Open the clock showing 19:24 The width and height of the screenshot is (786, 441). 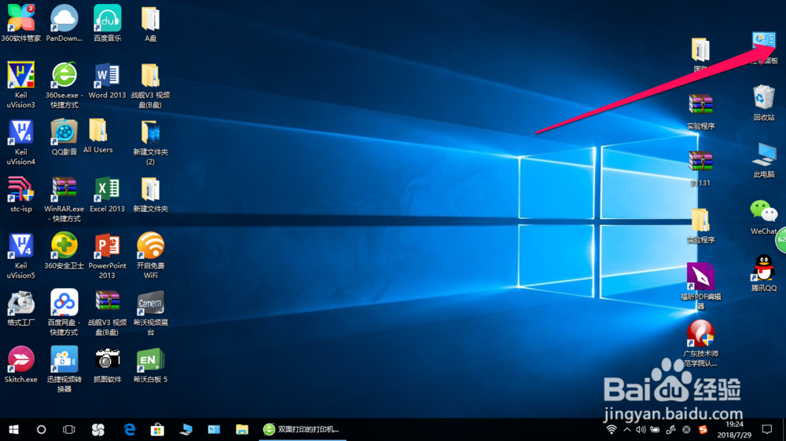point(734,429)
